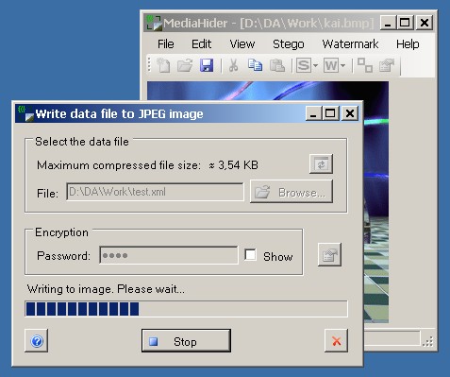450x377 pixels.
Task: Save file using the floppy disk icon
Action: pyautogui.click(x=207, y=66)
